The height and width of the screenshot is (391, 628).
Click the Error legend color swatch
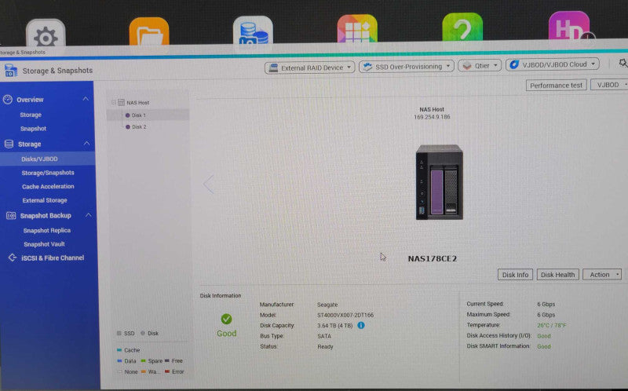click(167, 372)
